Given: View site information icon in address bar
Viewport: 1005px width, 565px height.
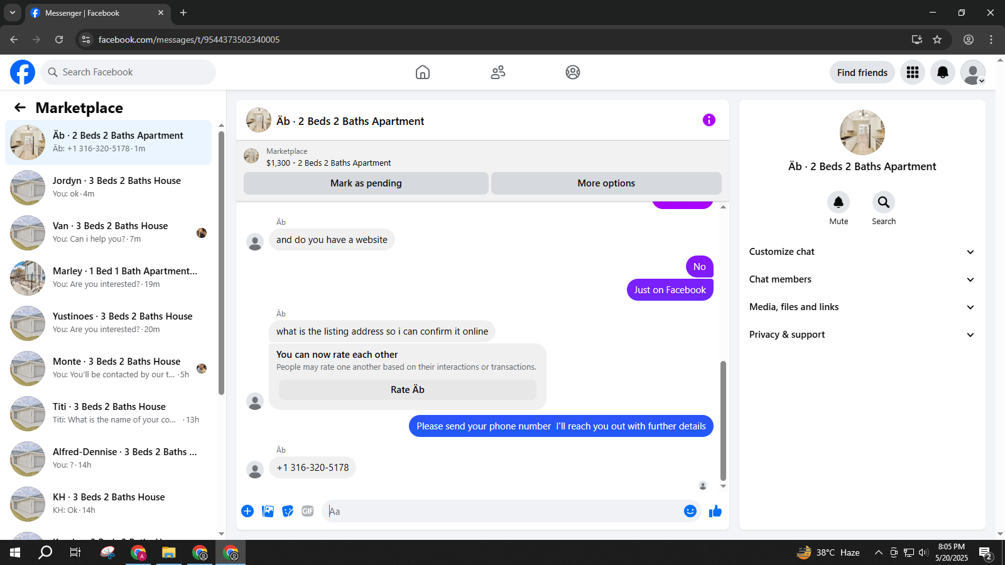Looking at the screenshot, I should click(86, 40).
